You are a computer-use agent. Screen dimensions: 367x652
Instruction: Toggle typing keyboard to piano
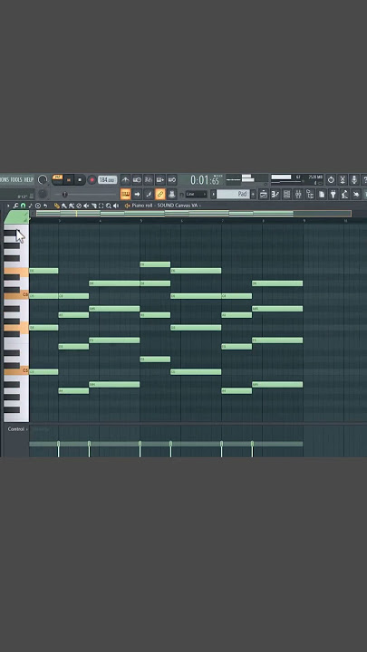125,194
